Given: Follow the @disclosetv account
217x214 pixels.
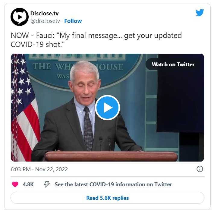Looking at the screenshot, I should [73, 21].
